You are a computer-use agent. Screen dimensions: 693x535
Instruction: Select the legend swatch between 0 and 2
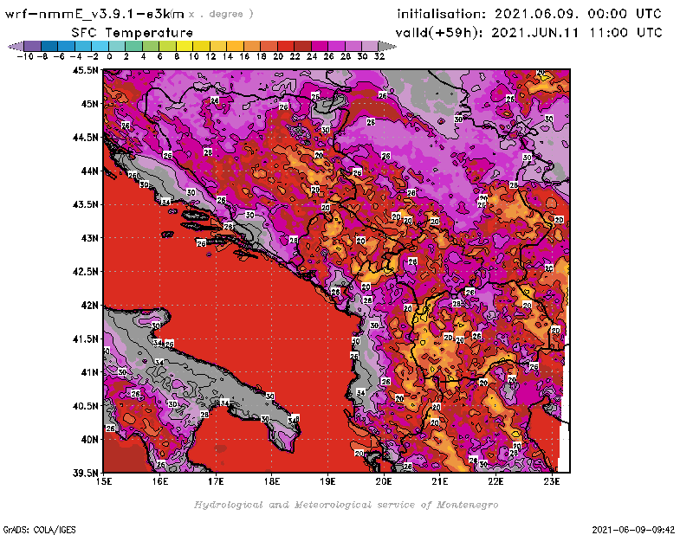click(118, 46)
